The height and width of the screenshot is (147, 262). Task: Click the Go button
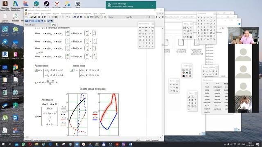(x=54, y=25)
